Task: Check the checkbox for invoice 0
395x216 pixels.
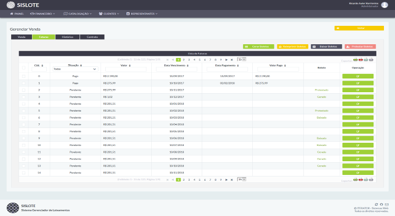Action: click(24, 76)
